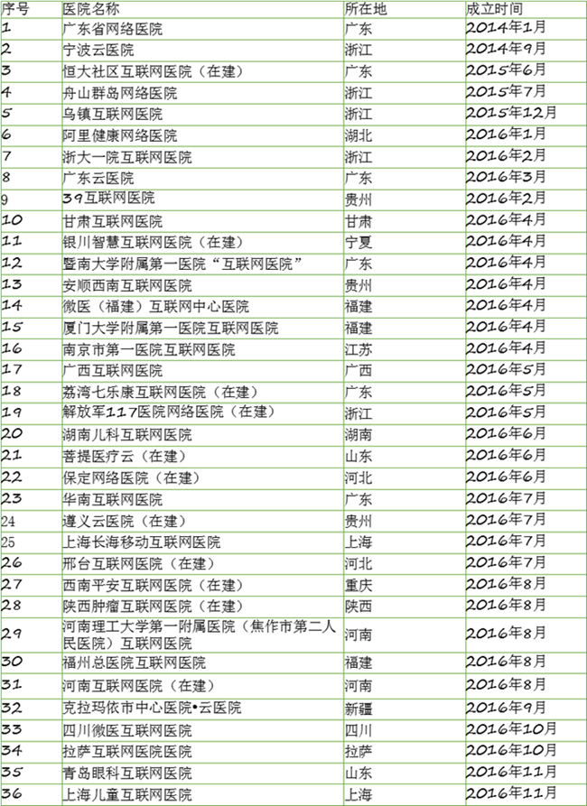Select the cell 广东省网络医院
Image resolution: width=587 pixels, height=806 pixels.
pos(202,29)
